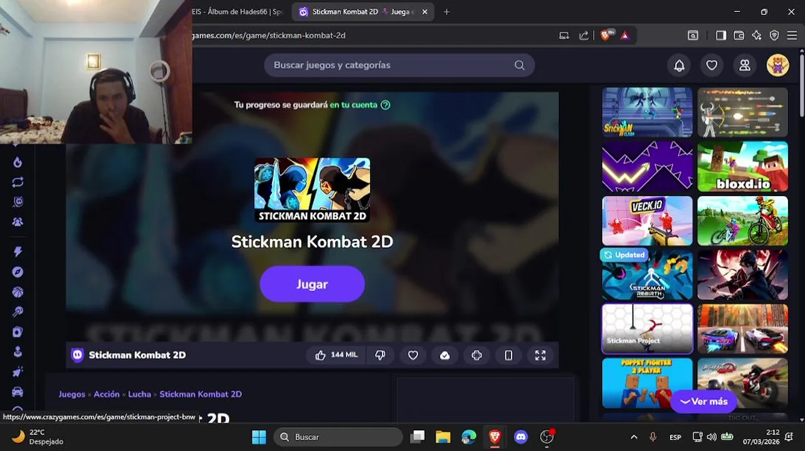Like the game with thumbs up
The width and height of the screenshot is (805, 451).
(336, 355)
